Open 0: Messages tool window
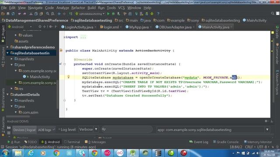280x157 pixels. tap(95, 142)
